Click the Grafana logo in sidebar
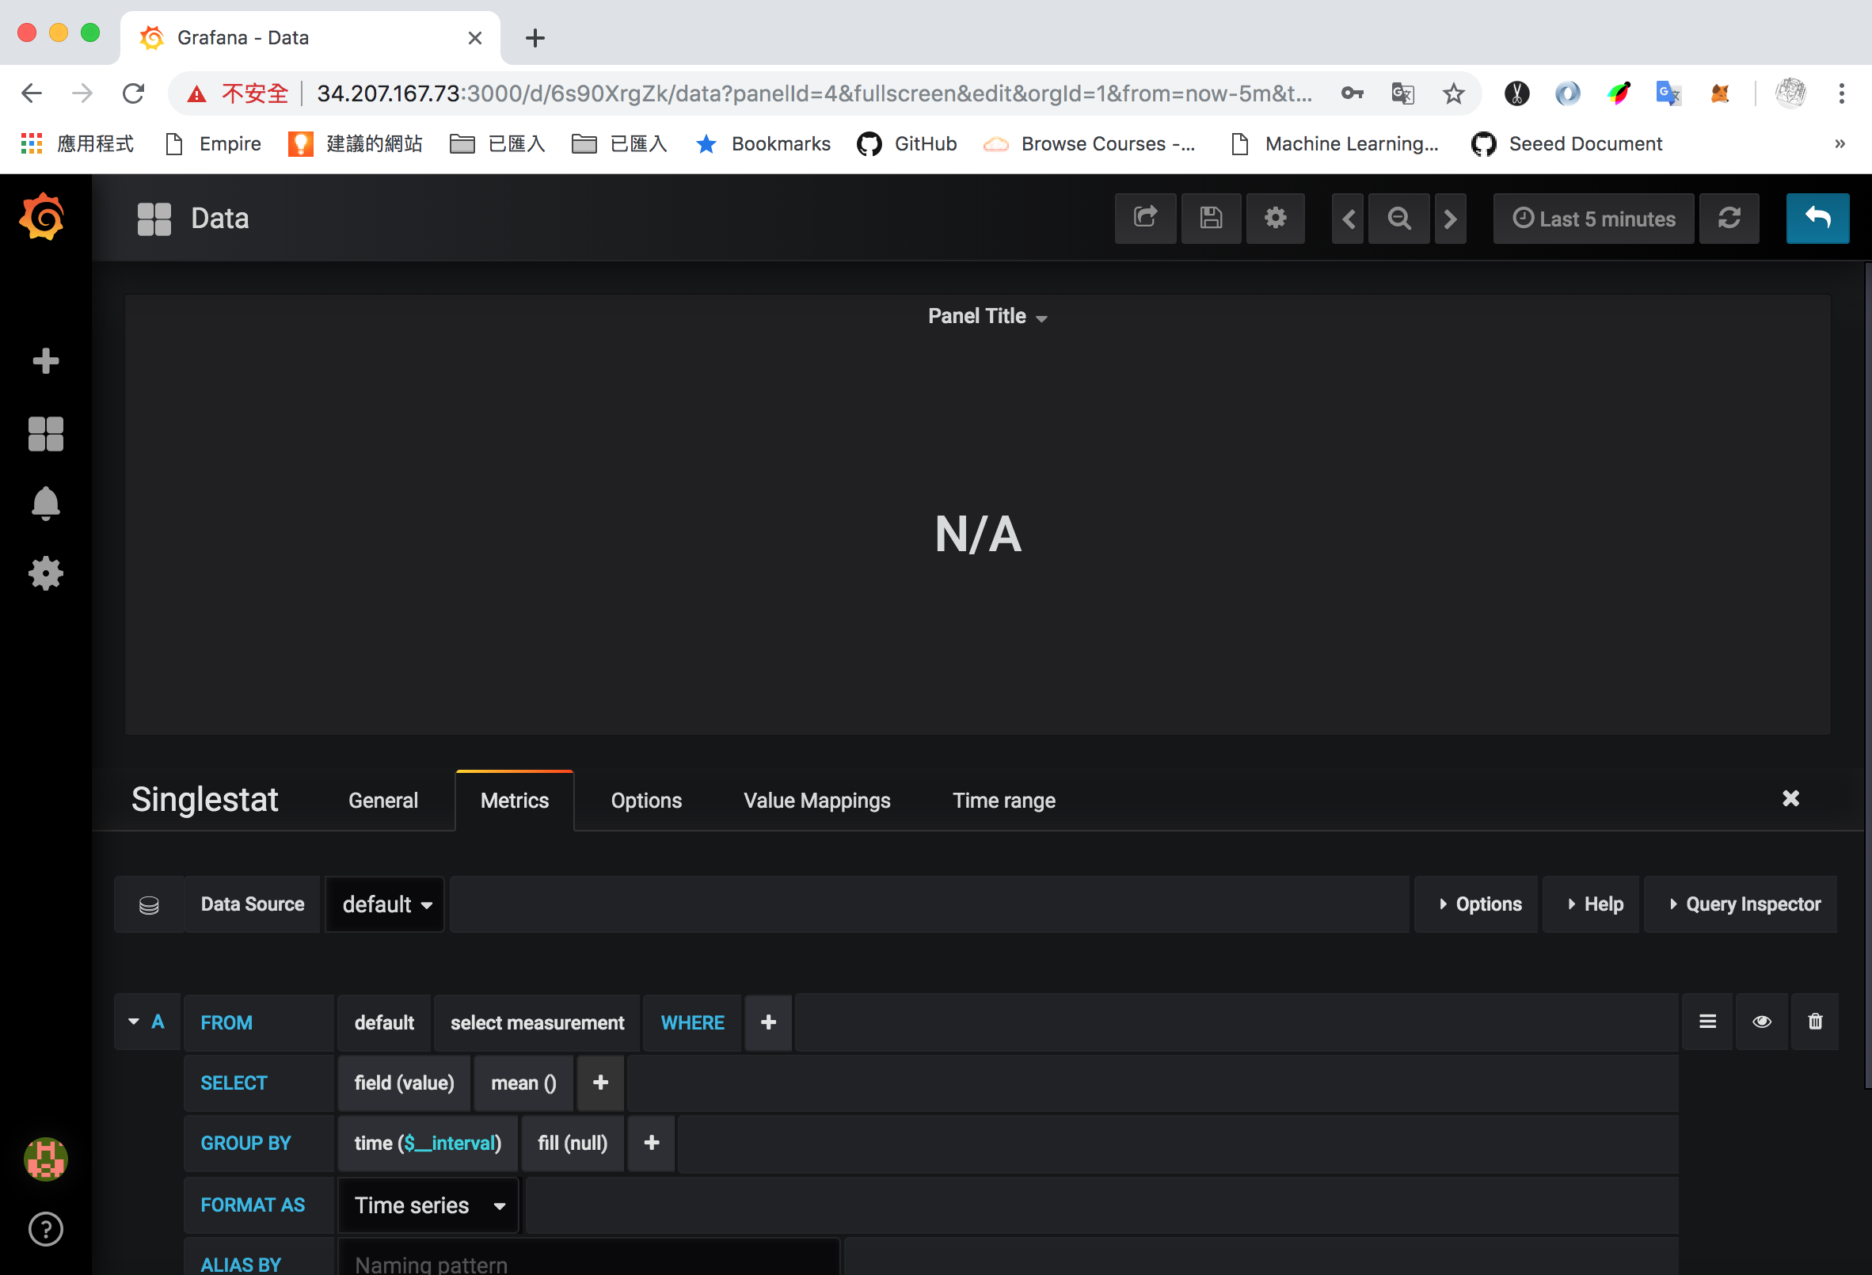 pos(42,217)
